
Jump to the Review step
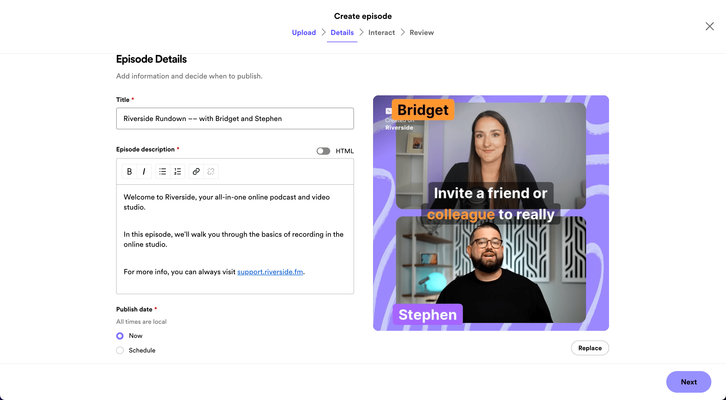pyautogui.click(x=421, y=33)
